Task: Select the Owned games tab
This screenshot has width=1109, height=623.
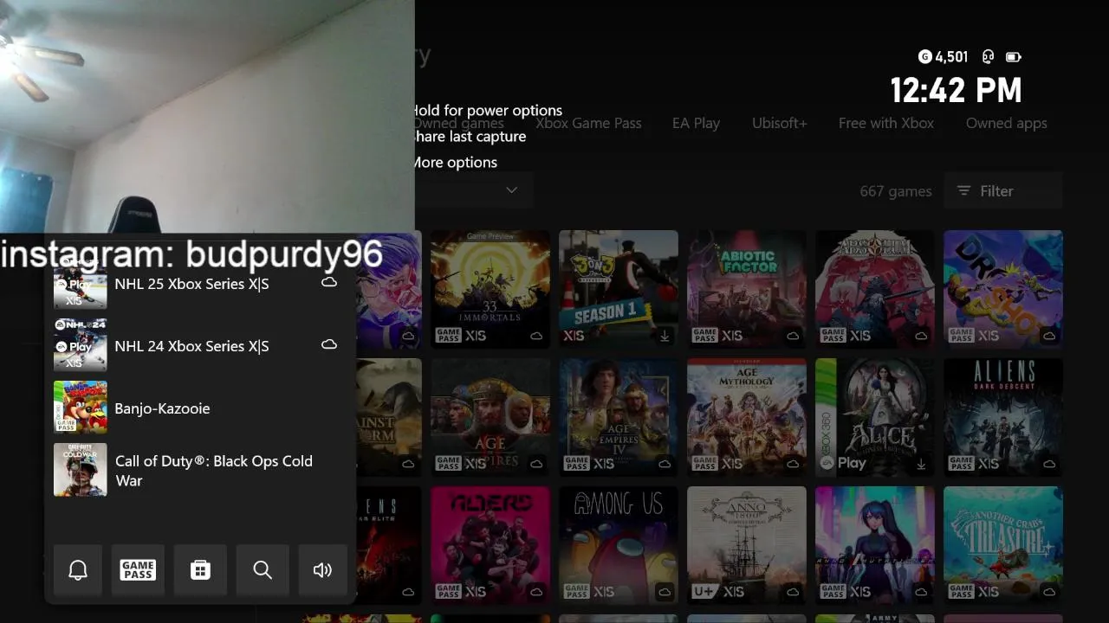Action: click(x=459, y=124)
